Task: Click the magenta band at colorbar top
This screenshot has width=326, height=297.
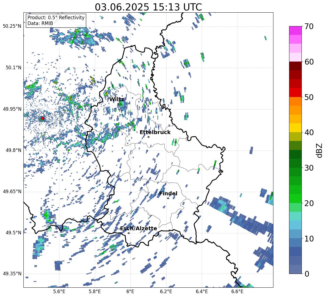Action: click(x=295, y=30)
